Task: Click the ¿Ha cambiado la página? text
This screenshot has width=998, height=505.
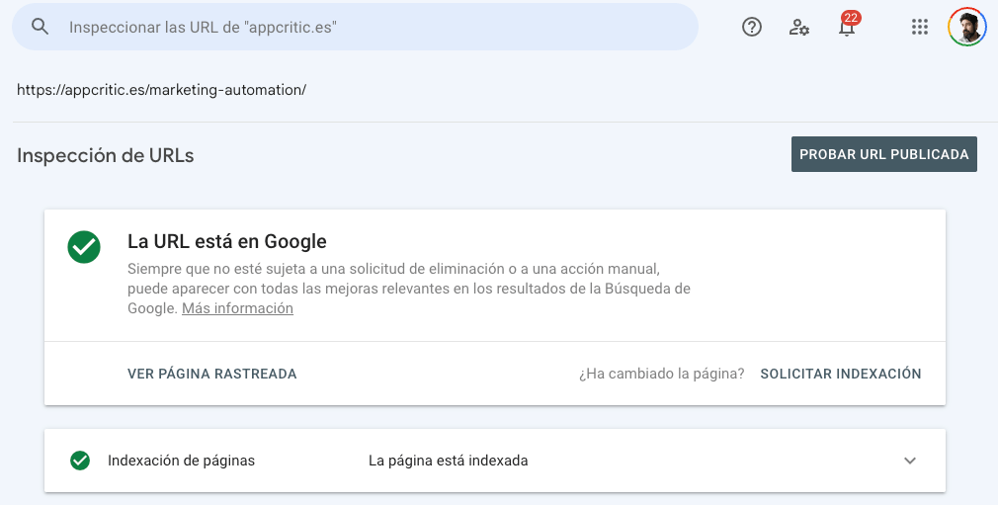Action: pyautogui.click(x=661, y=374)
